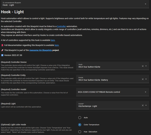Click the red book documentation icon
151x135 pixels.
(2, 45)
